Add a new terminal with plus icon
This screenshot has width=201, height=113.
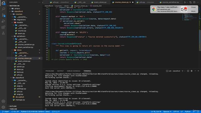click(x=182, y=71)
